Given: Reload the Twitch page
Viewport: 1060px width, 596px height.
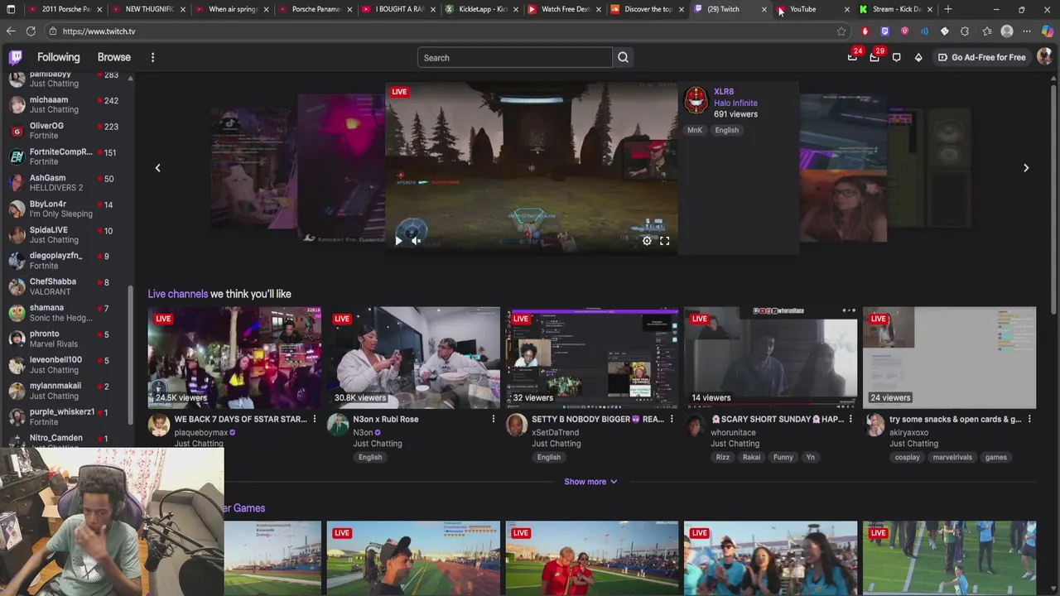Looking at the screenshot, I should (x=31, y=31).
